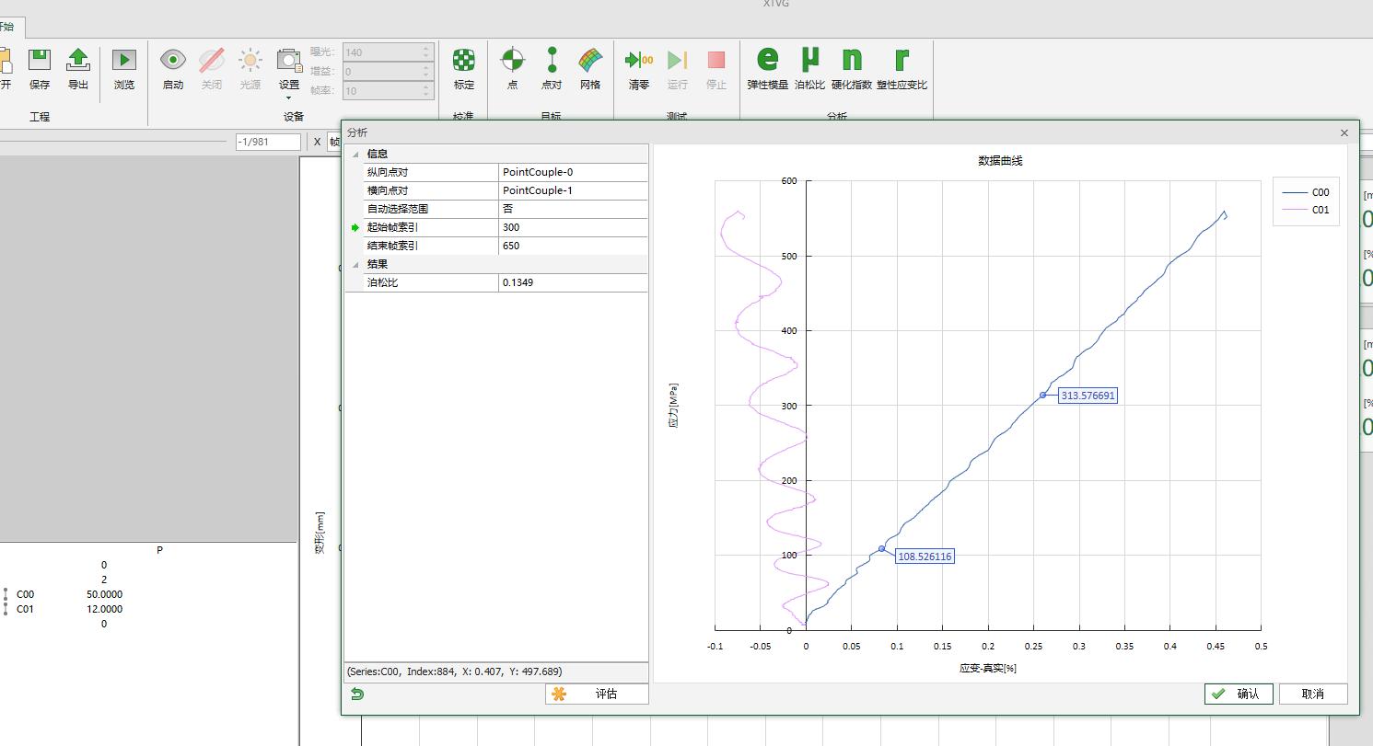Open 浏览 (Browse) playback icon

(x=123, y=61)
